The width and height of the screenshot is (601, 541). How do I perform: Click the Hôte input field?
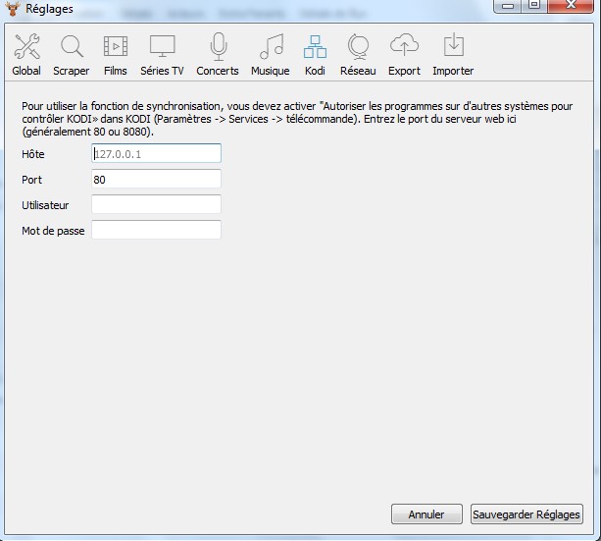click(157, 153)
